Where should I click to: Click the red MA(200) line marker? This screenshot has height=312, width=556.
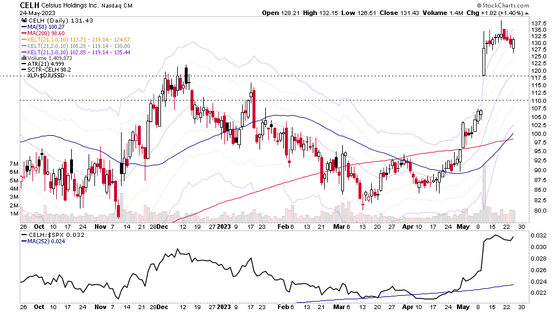pyautogui.click(x=24, y=34)
